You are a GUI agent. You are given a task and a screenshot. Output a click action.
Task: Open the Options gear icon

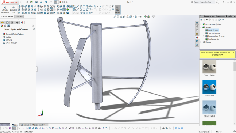point(67,2)
